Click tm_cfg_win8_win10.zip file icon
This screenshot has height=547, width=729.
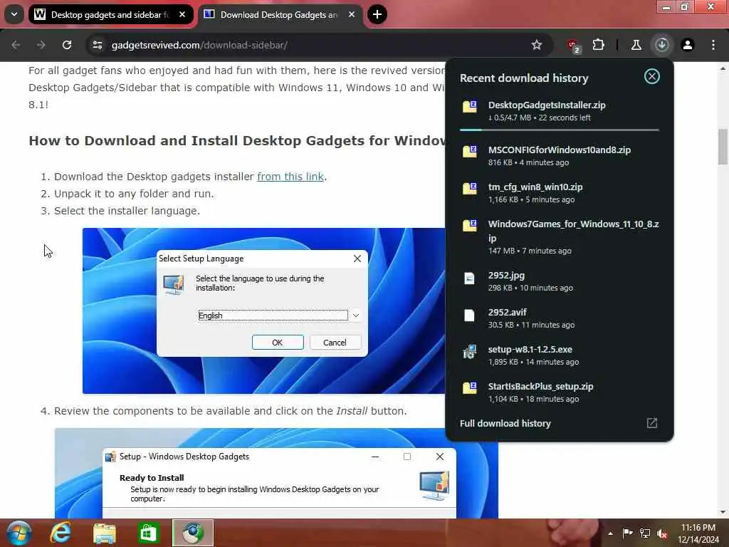point(470,188)
